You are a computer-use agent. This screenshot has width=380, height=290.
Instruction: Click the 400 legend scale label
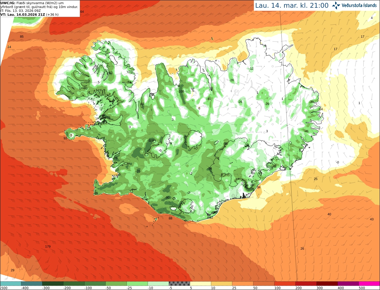[x=341, y=288]
